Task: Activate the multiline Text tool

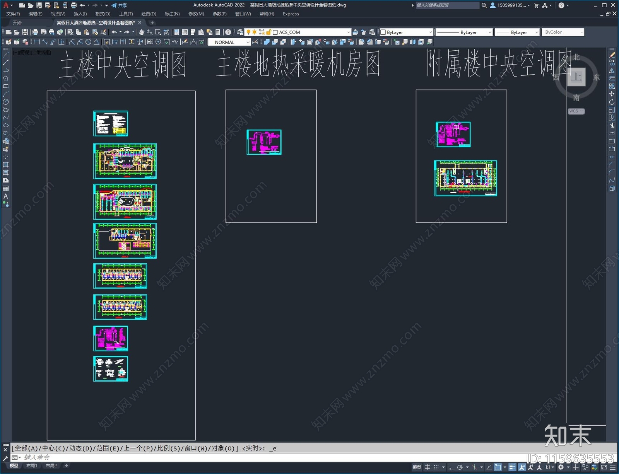Action: pyautogui.click(x=5, y=196)
